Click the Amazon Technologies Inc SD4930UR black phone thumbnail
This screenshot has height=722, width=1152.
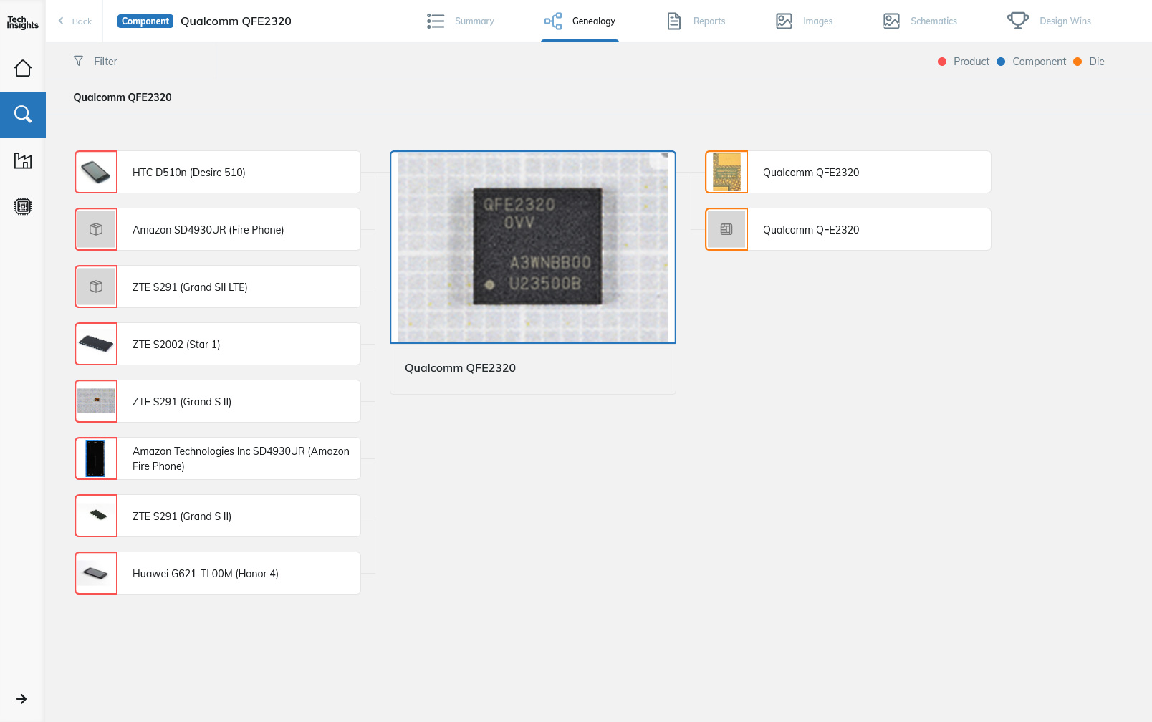click(96, 458)
